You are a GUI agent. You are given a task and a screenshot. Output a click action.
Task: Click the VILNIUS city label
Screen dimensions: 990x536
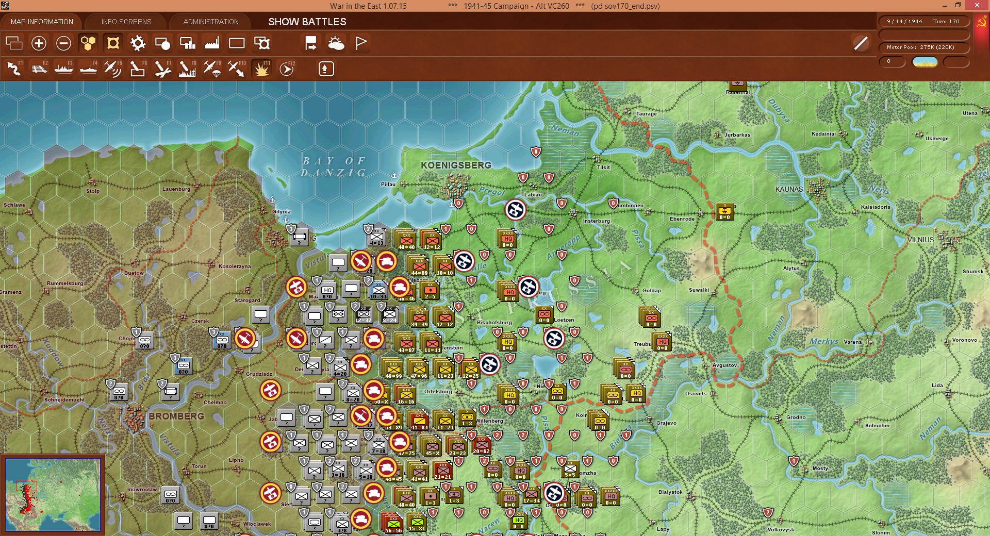pos(920,240)
